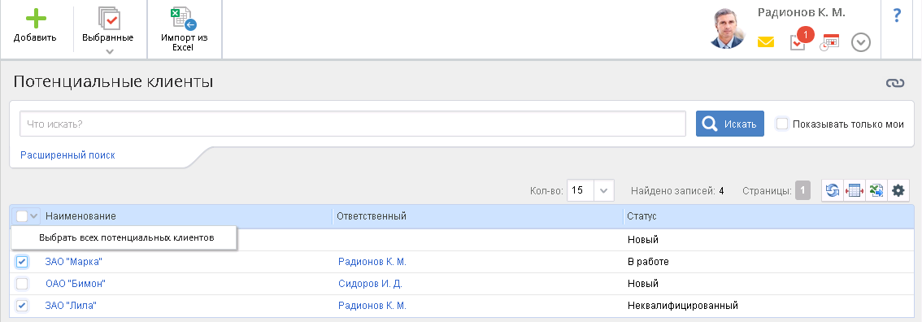922x322 pixels.
Task: Click the blue question mark help icon
Action: pyautogui.click(x=897, y=15)
